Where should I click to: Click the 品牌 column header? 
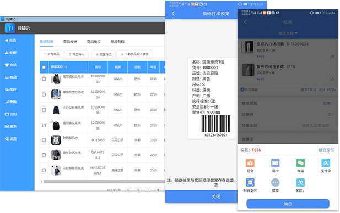117,67
